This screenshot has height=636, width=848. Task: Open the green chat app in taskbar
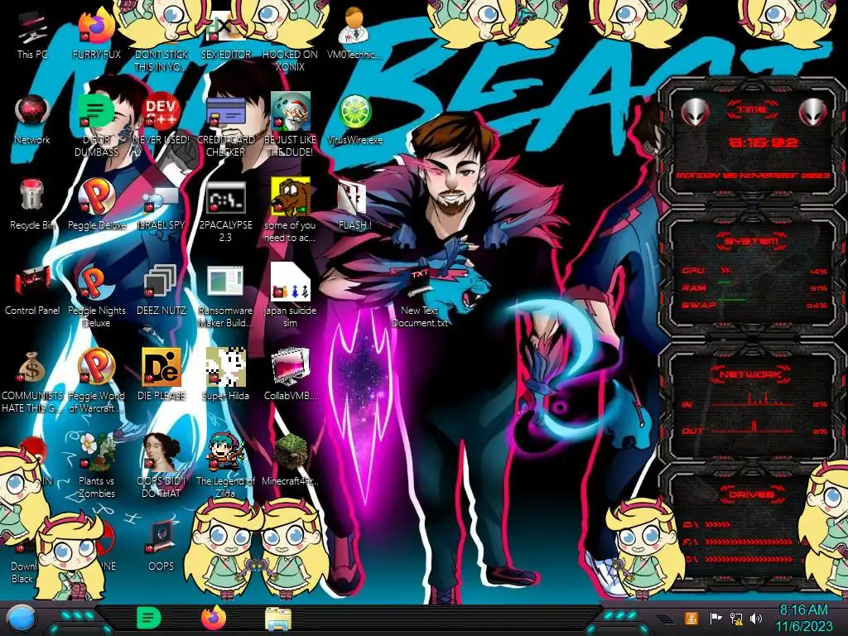coord(149,618)
